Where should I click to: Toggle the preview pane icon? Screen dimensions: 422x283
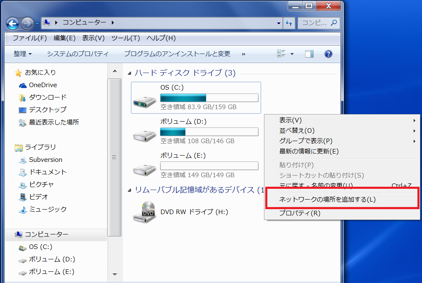pyautogui.click(x=309, y=54)
